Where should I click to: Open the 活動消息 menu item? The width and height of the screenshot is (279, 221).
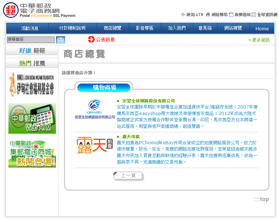[30, 28]
